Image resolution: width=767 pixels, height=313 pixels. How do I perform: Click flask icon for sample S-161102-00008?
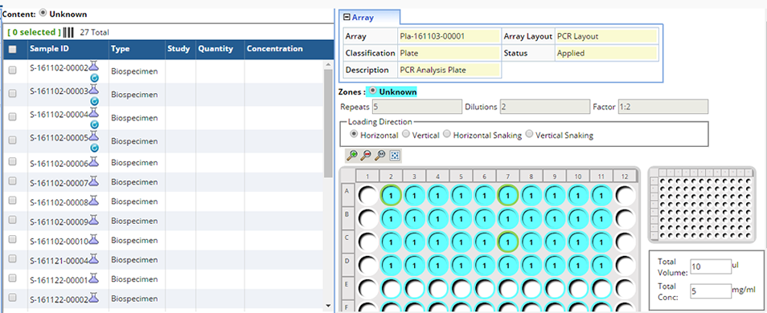94,200
